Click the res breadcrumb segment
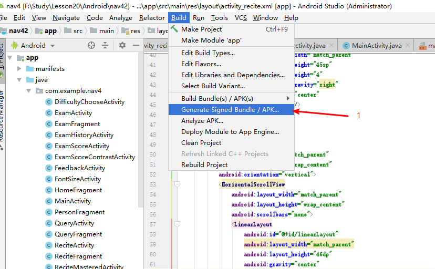Viewport: 435px width, 269px height. [136, 31]
